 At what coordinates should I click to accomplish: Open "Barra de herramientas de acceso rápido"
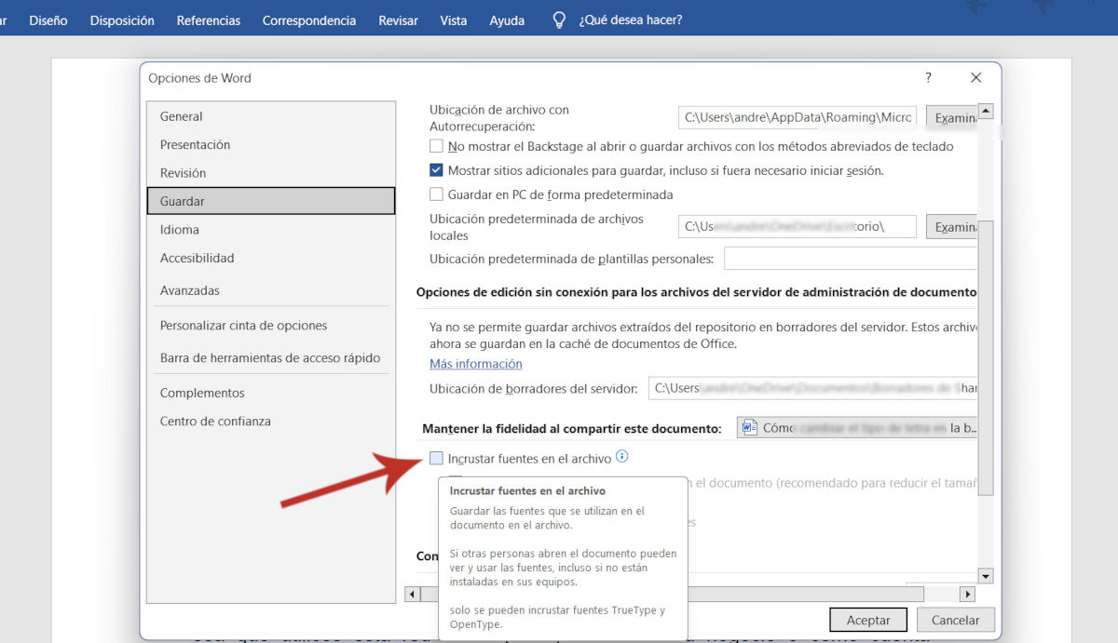click(271, 357)
